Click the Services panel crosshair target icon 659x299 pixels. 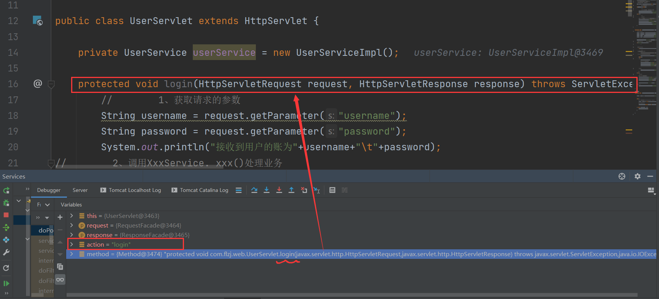click(x=622, y=176)
